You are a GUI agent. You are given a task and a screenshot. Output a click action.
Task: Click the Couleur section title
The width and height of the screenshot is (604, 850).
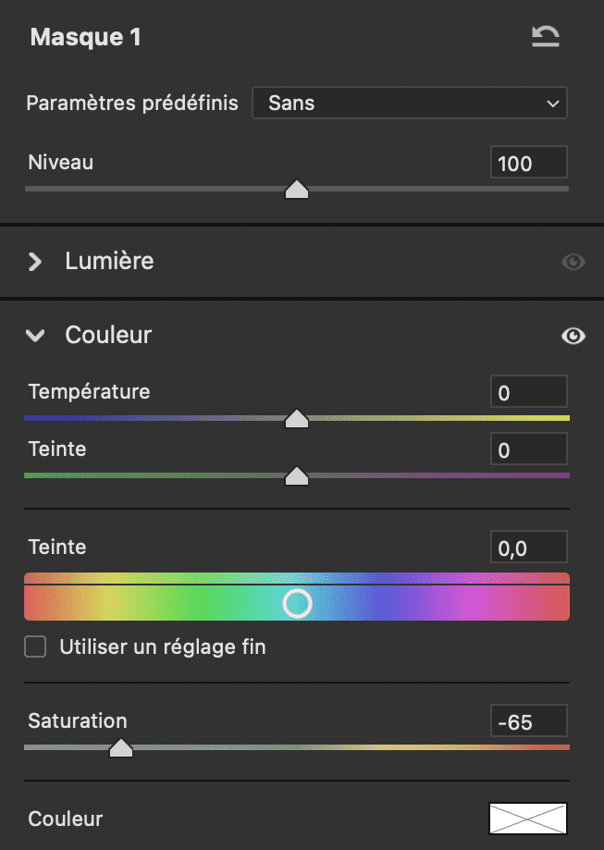pyautogui.click(x=108, y=336)
